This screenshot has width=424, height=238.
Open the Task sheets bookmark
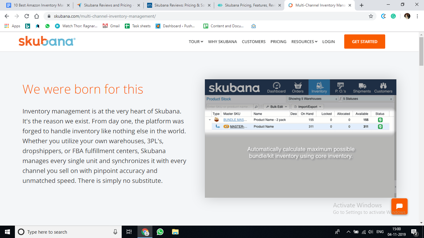(138, 26)
